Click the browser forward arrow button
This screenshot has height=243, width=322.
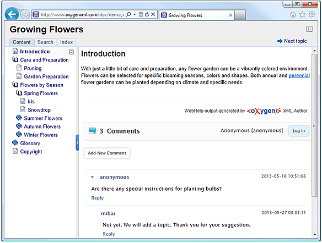click(x=25, y=14)
